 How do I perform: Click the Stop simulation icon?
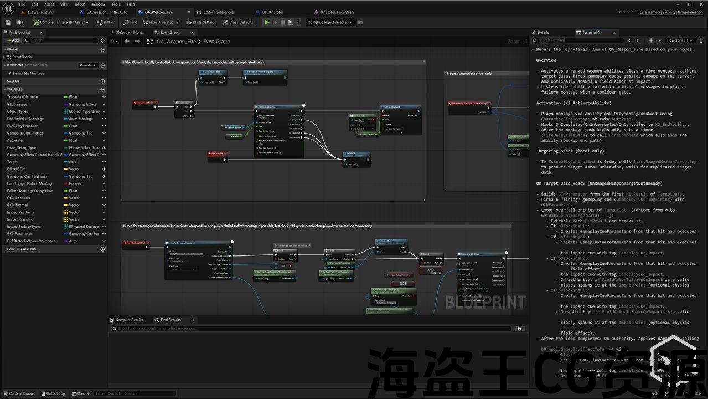coord(282,22)
